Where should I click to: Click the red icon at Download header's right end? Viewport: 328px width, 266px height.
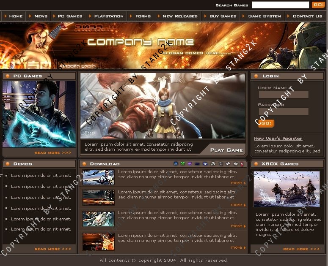pyautogui.click(x=242, y=164)
